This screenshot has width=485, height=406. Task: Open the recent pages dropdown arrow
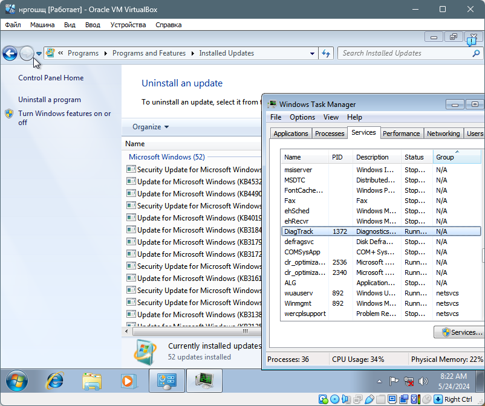tap(39, 54)
